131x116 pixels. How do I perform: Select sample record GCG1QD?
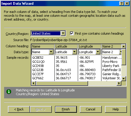point(38,62)
